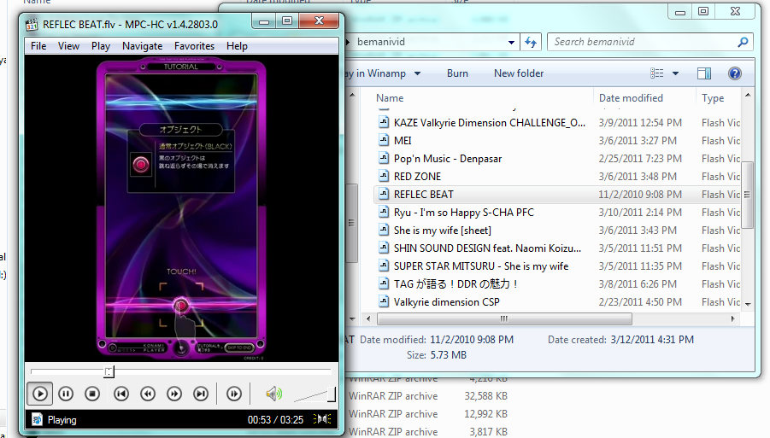Stop playback in MPC-HC

pos(92,394)
